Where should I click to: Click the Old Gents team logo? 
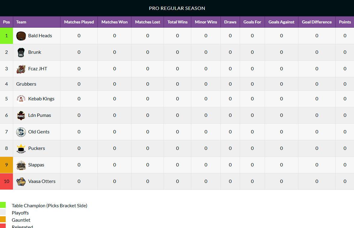pyautogui.click(x=21, y=132)
